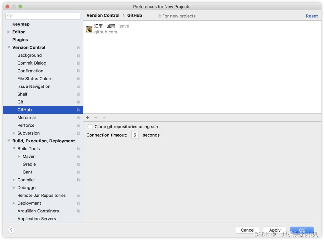Image resolution: width=324 pixels, height=240 pixels.
Task: Click project-level icon beside Subversion
Action: click(78, 133)
